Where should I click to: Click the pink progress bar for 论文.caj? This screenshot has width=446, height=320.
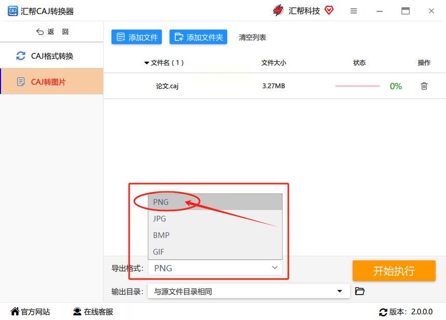click(x=357, y=86)
